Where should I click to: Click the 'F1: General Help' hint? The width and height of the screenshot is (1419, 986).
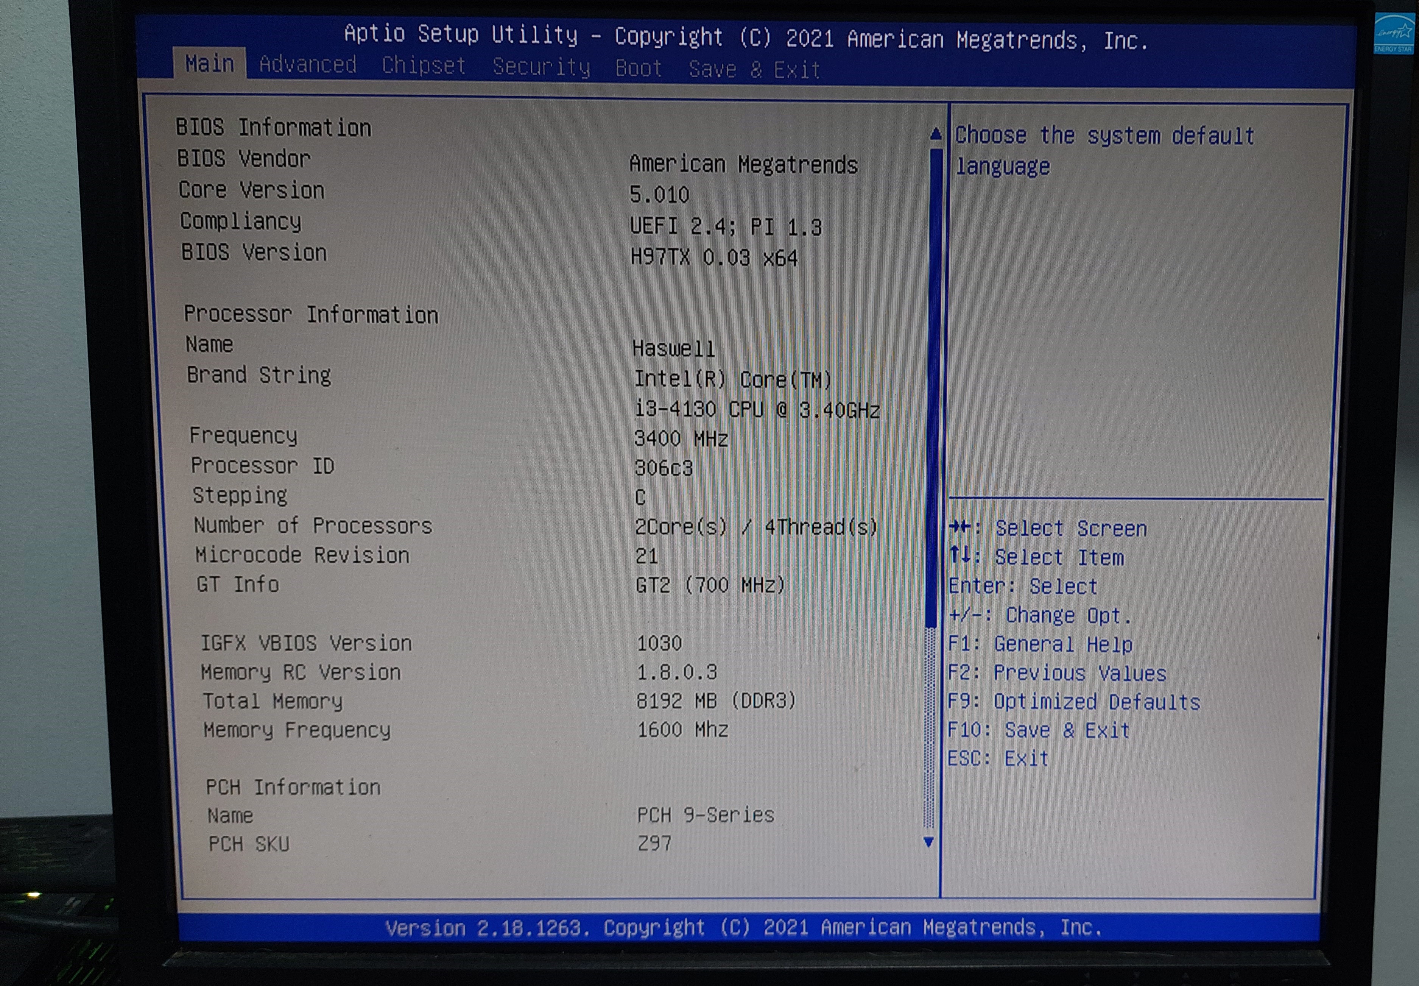pos(1040,644)
